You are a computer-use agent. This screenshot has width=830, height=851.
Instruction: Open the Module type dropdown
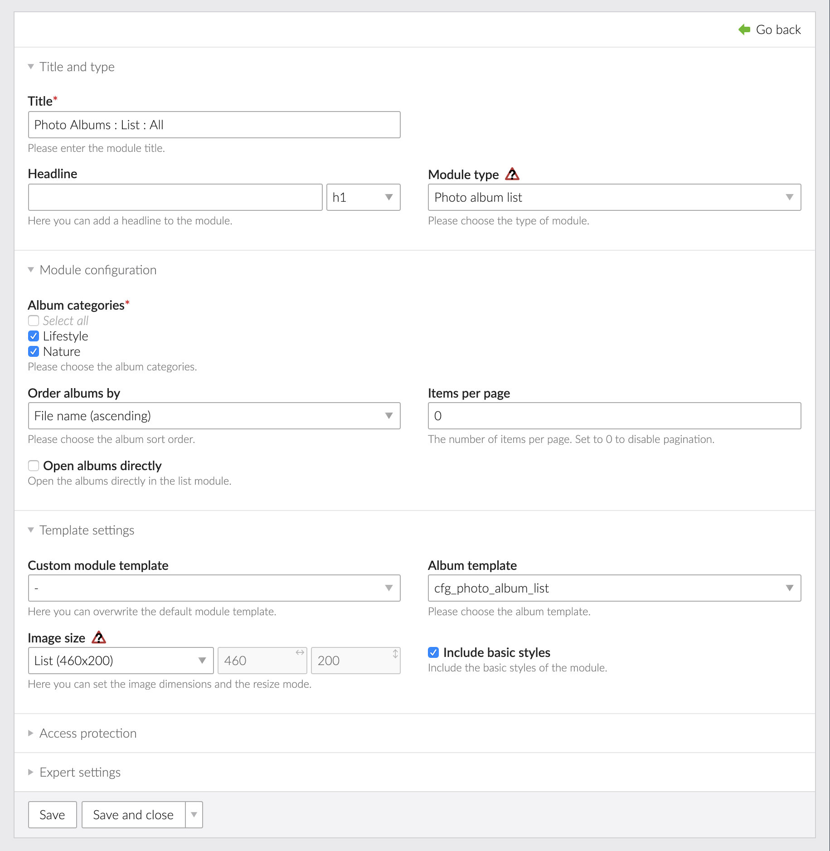614,197
